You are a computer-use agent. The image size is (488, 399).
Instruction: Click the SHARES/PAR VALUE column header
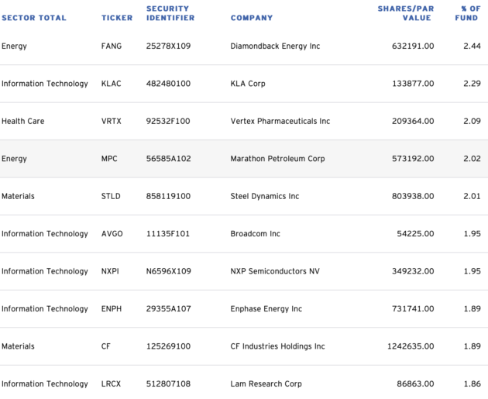coord(406,13)
